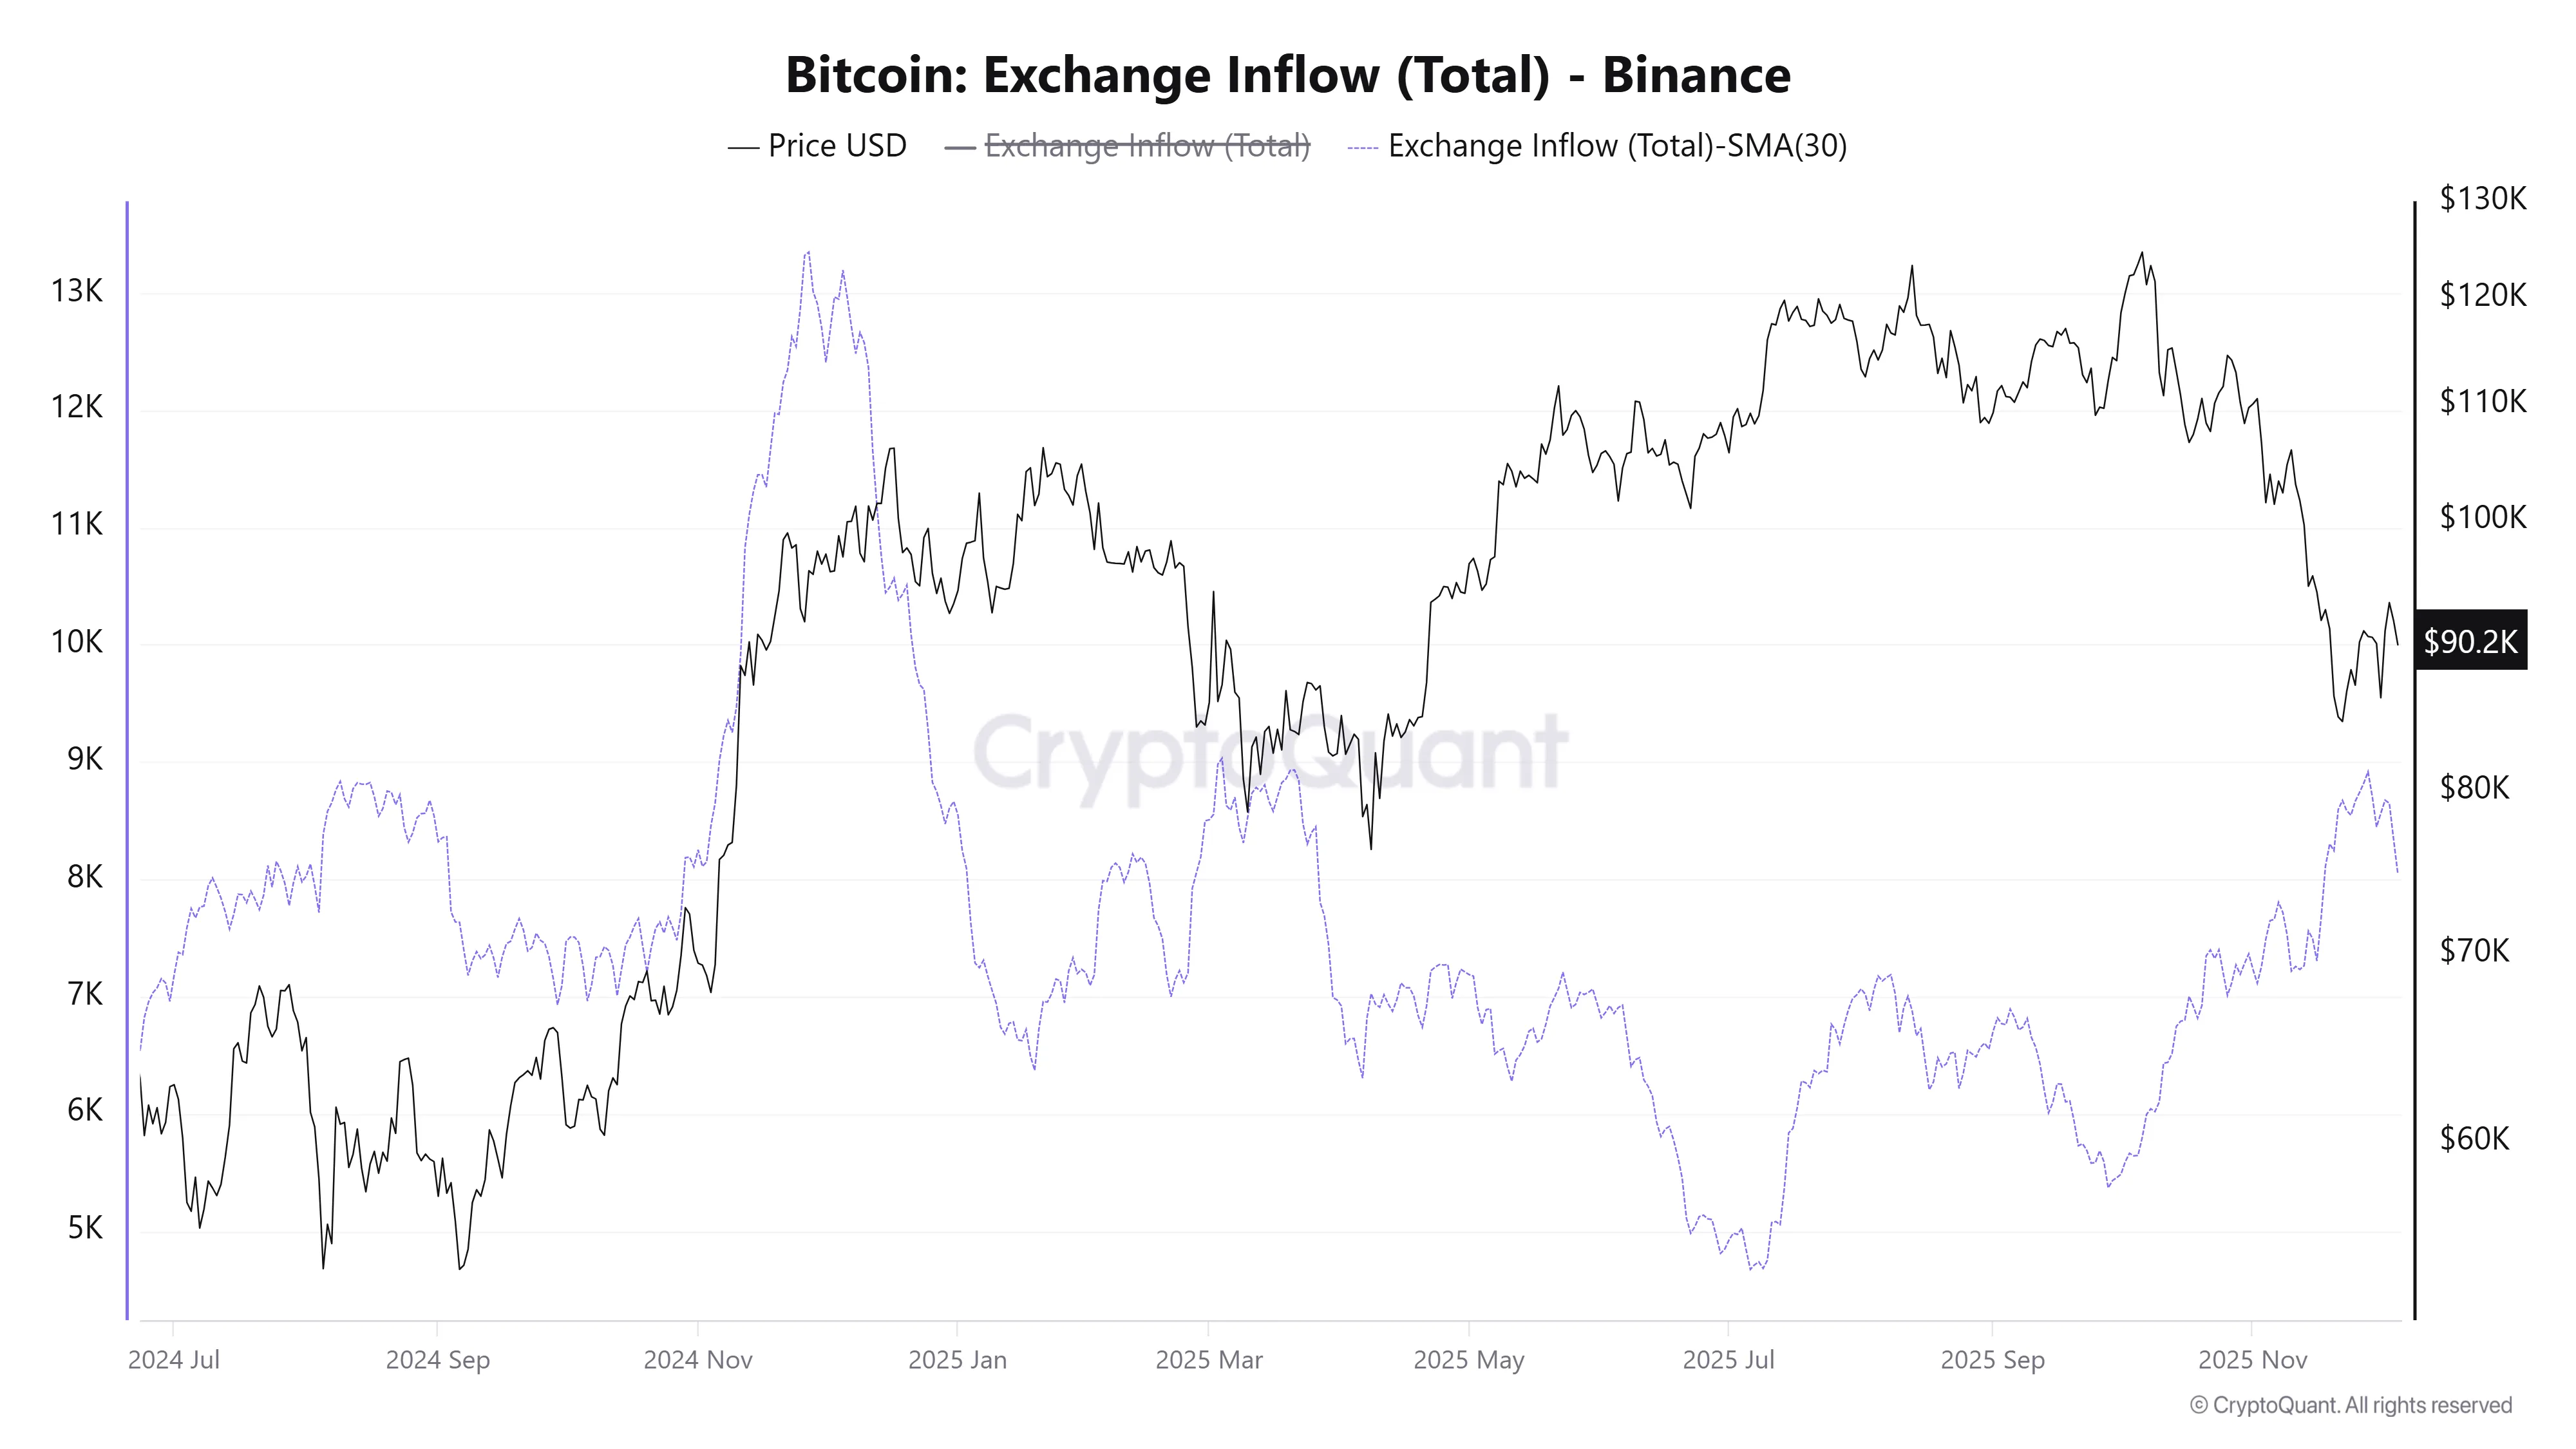Click the 13K label on the left axis
This screenshot has width=2576, height=1449.
77,291
